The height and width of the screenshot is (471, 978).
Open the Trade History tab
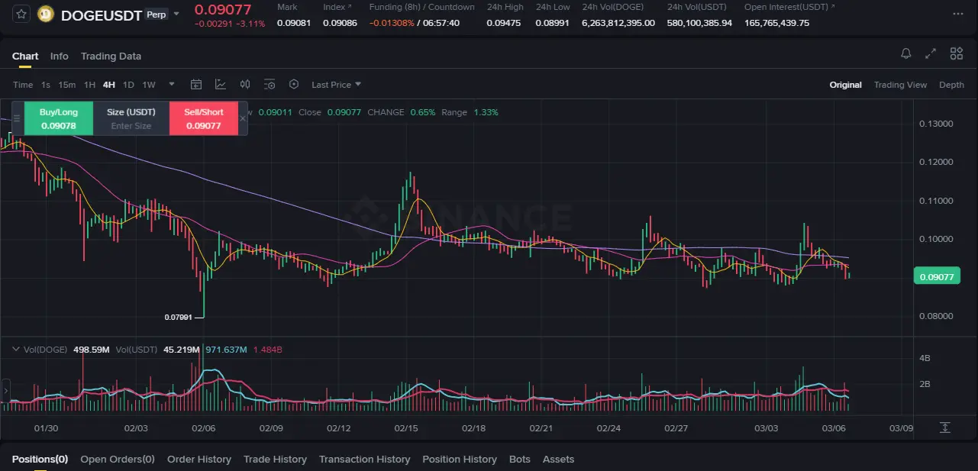pyautogui.click(x=275, y=459)
